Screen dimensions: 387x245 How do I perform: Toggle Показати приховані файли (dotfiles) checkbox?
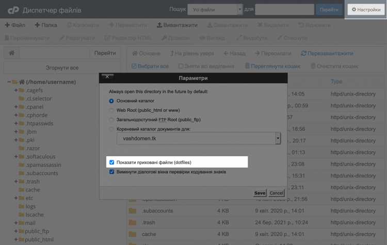point(111,162)
